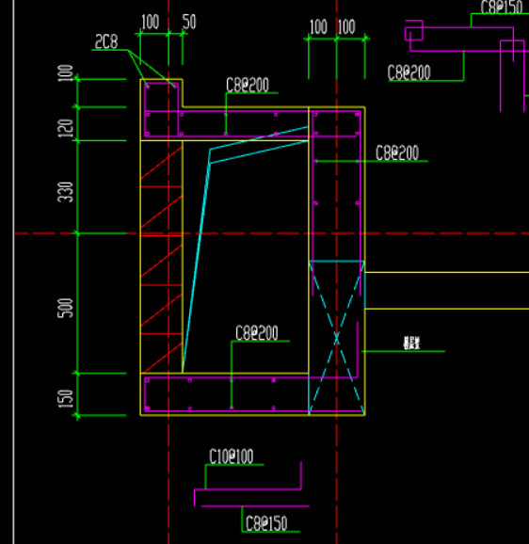Select the "2C8" rebar label

(x=106, y=41)
